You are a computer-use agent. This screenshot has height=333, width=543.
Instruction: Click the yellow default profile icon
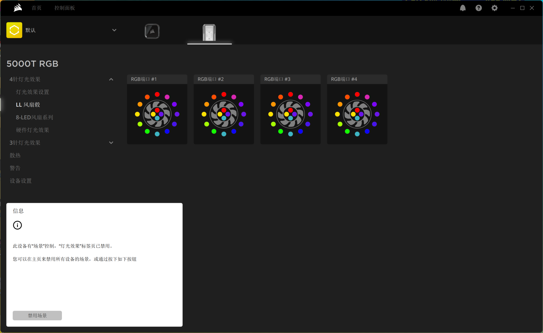[x=14, y=30]
